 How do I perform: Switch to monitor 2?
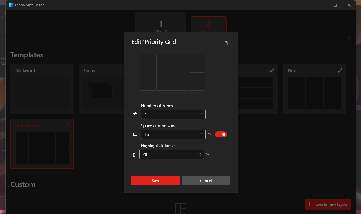208,24
